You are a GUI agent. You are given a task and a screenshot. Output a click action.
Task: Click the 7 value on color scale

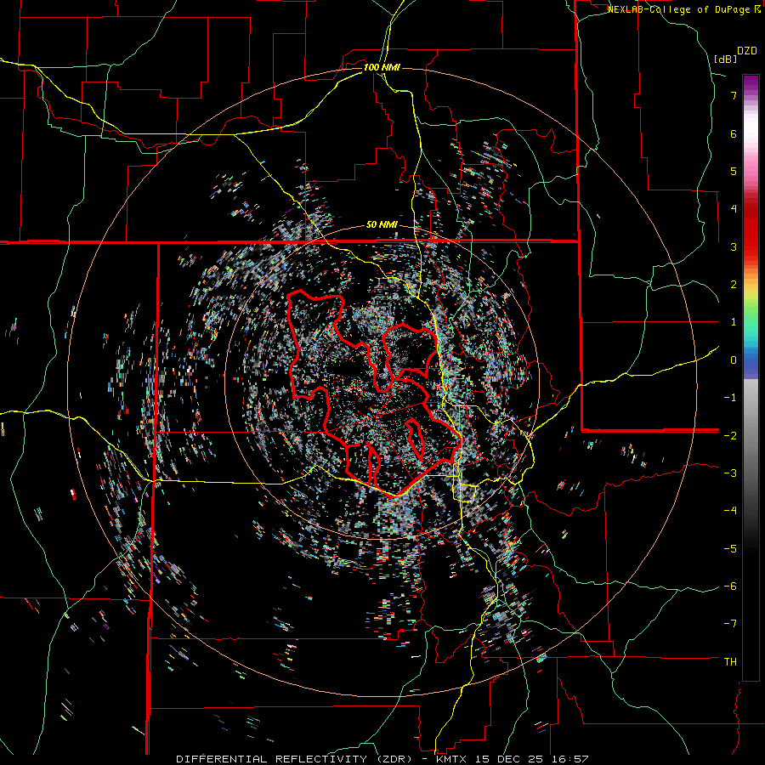[x=734, y=95]
